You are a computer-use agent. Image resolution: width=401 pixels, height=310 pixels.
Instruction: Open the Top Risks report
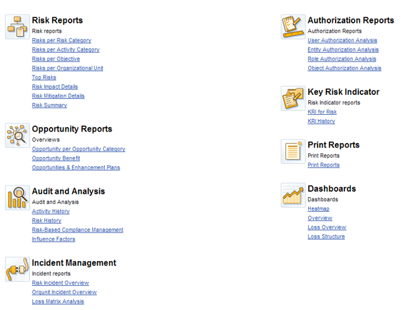(44, 77)
